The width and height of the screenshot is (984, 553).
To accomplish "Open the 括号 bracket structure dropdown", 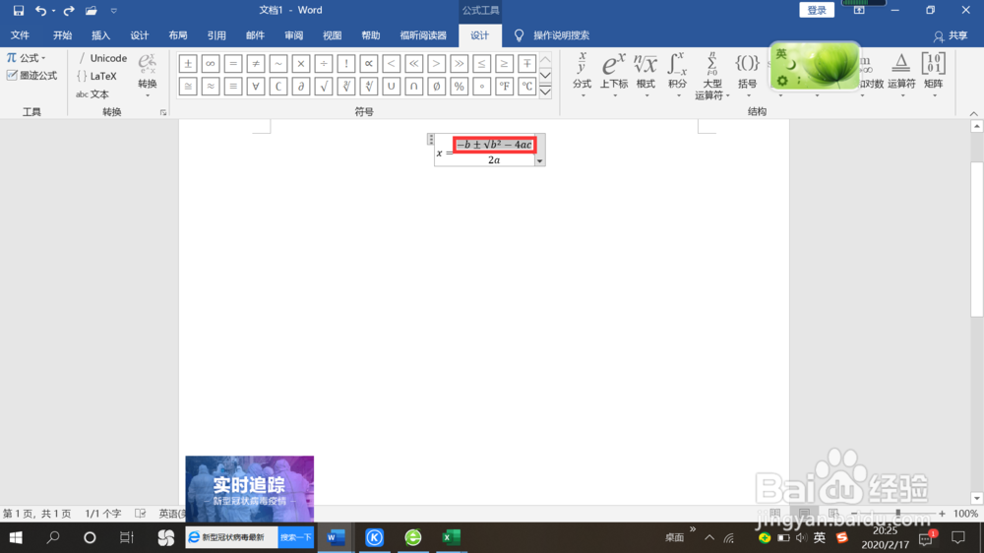I will [748, 76].
